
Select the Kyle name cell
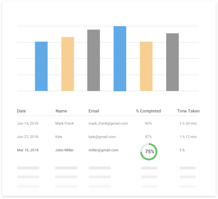point(59,137)
